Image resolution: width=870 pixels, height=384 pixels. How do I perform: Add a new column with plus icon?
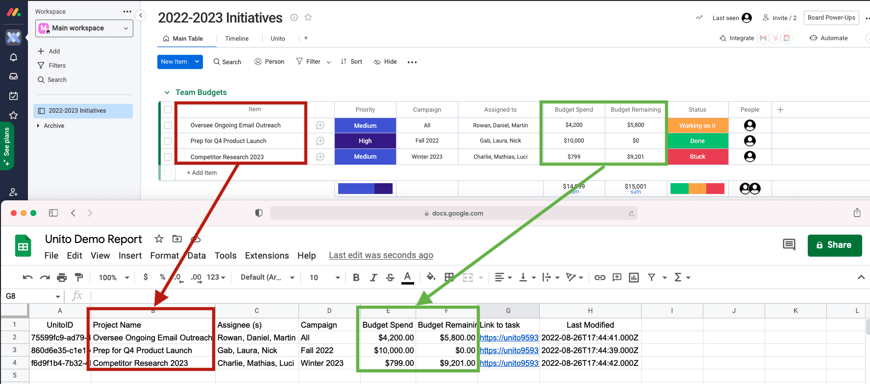[x=780, y=110]
